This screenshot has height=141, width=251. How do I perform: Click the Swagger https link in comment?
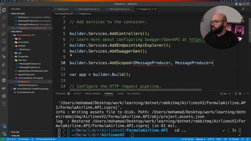197,40
